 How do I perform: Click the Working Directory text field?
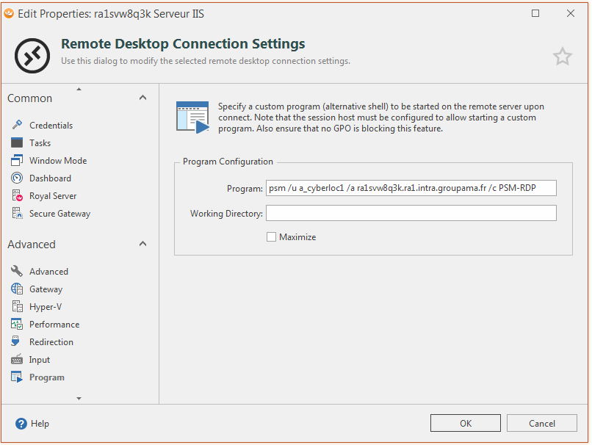[411, 213]
